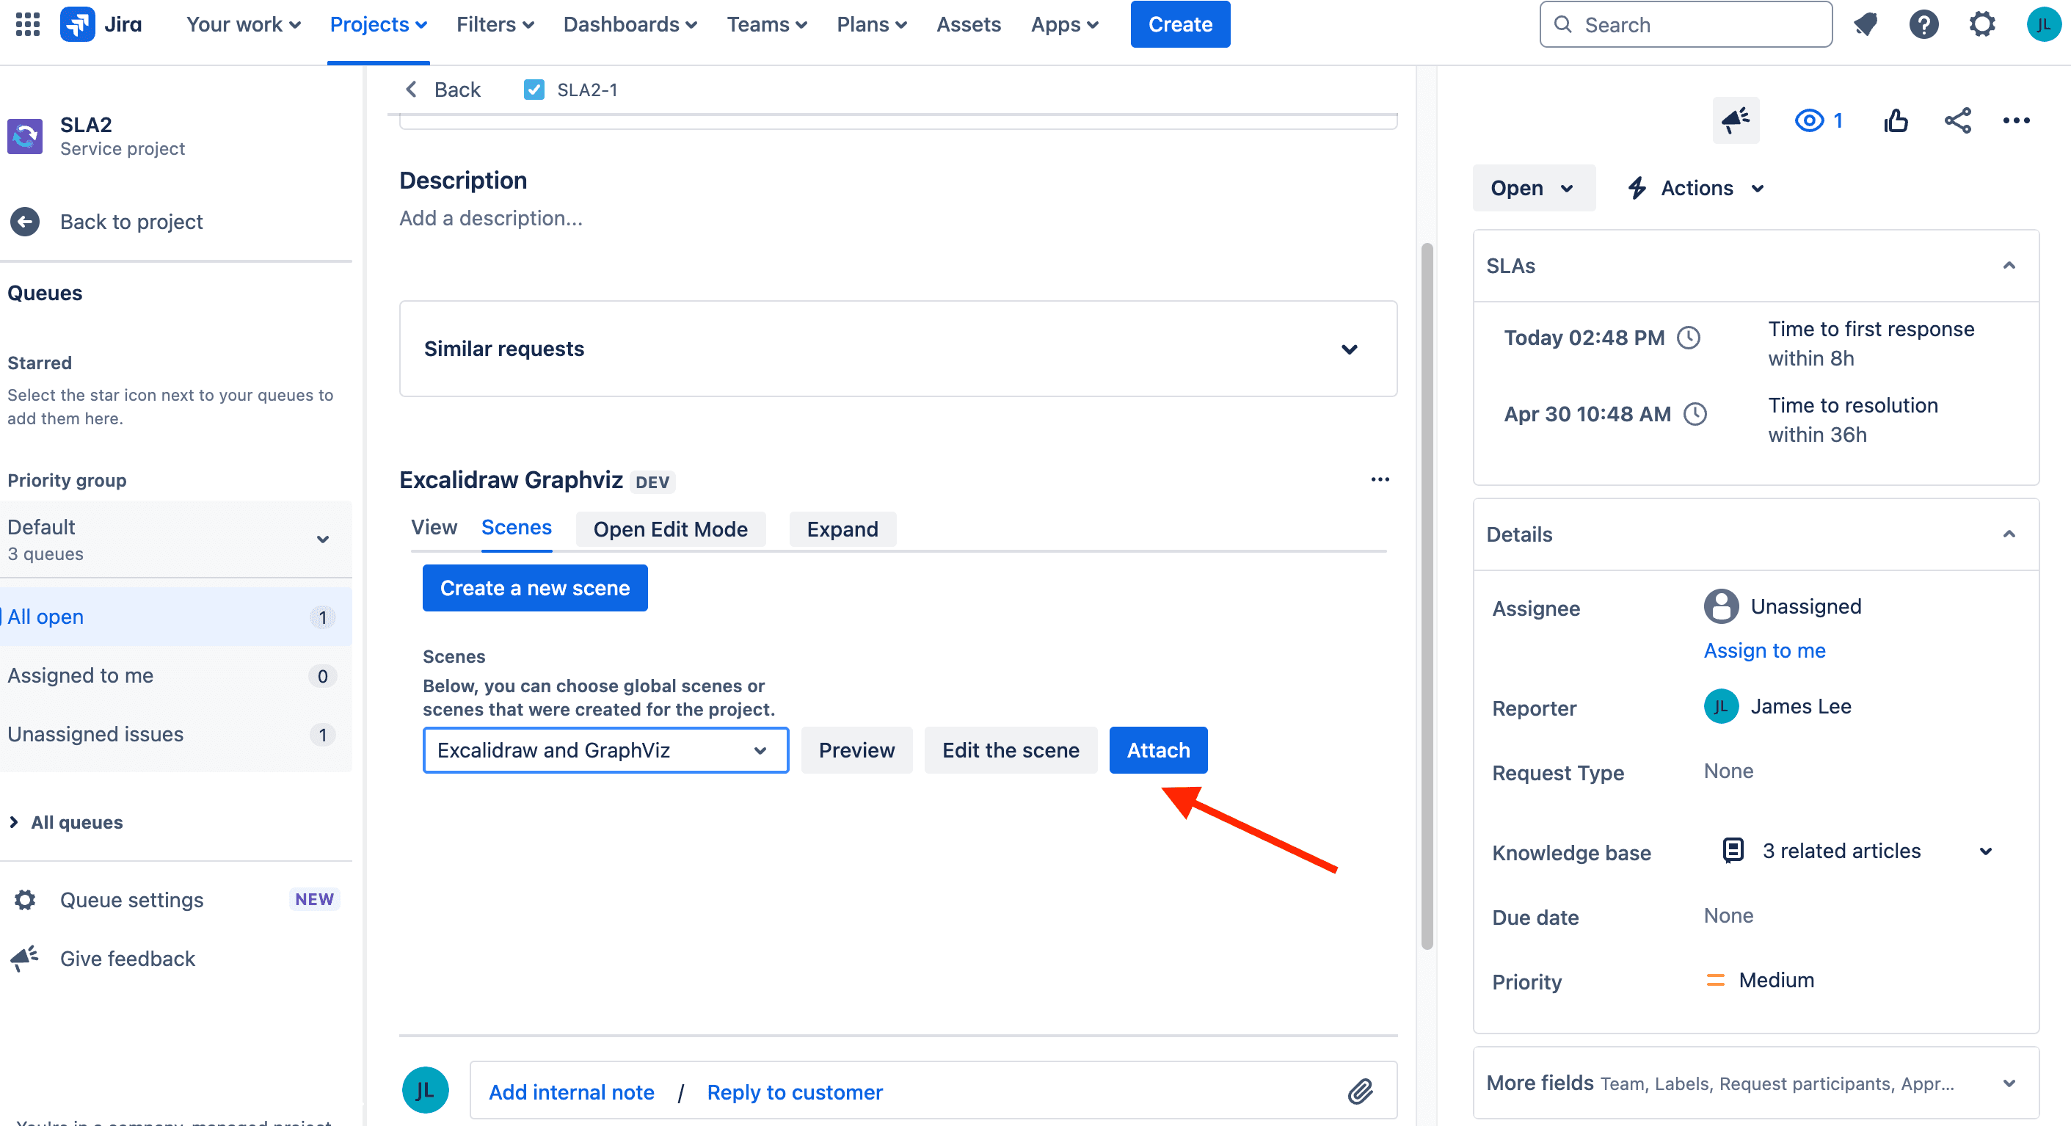
Task: Open the Actions dropdown
Action: [x=1696, y=187]
